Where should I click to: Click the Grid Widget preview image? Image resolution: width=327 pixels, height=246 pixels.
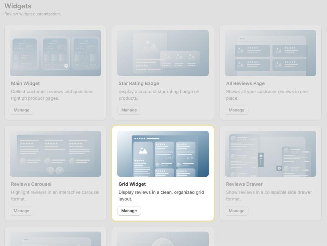(163, 154)
